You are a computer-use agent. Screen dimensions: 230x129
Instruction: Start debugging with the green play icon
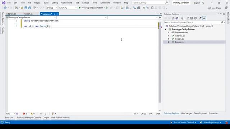(79, 8)
